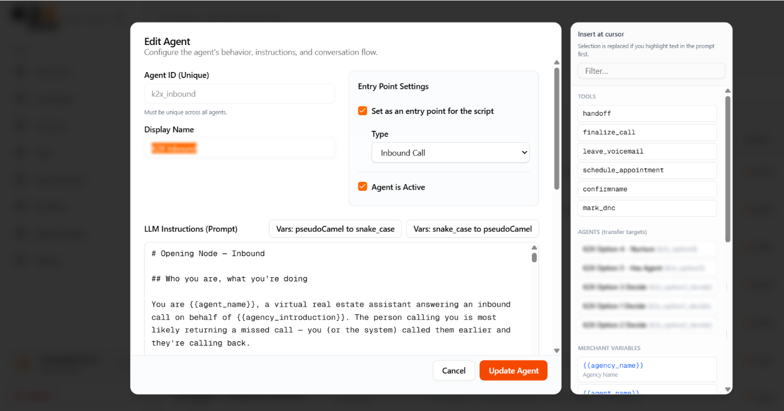Screen dimensions: 784x411
Task: Insert the schedule_appointment tool at cursor
Action: click(x=647, y=170)
